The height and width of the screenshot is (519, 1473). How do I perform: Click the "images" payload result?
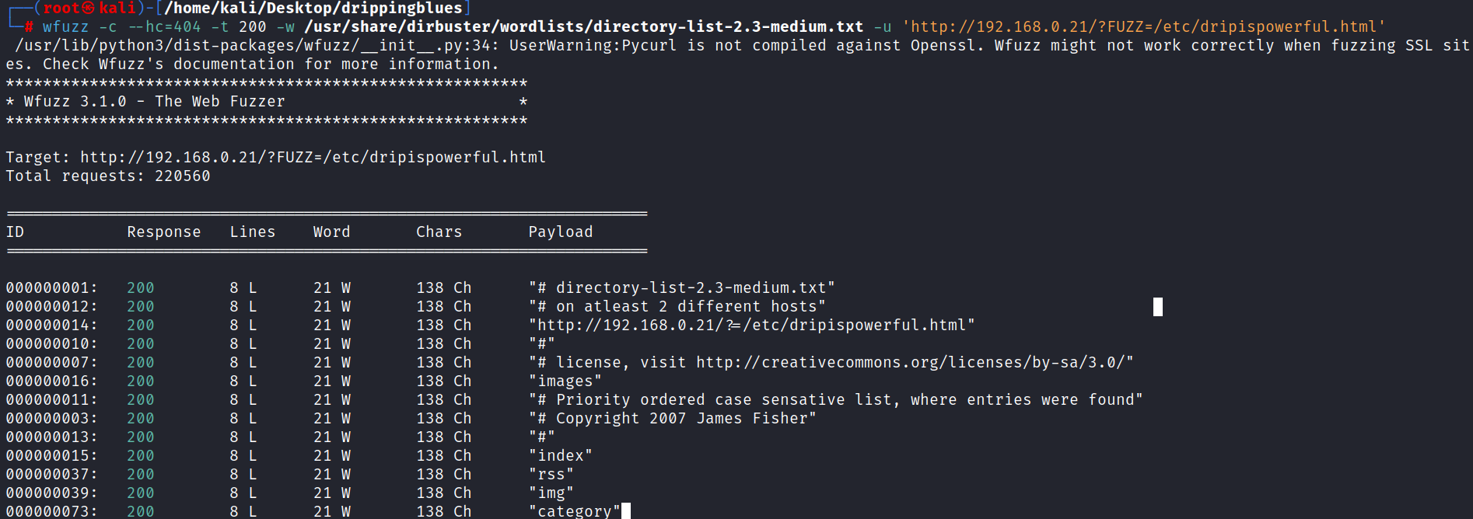pyautogui.click(x=565, y=381)
